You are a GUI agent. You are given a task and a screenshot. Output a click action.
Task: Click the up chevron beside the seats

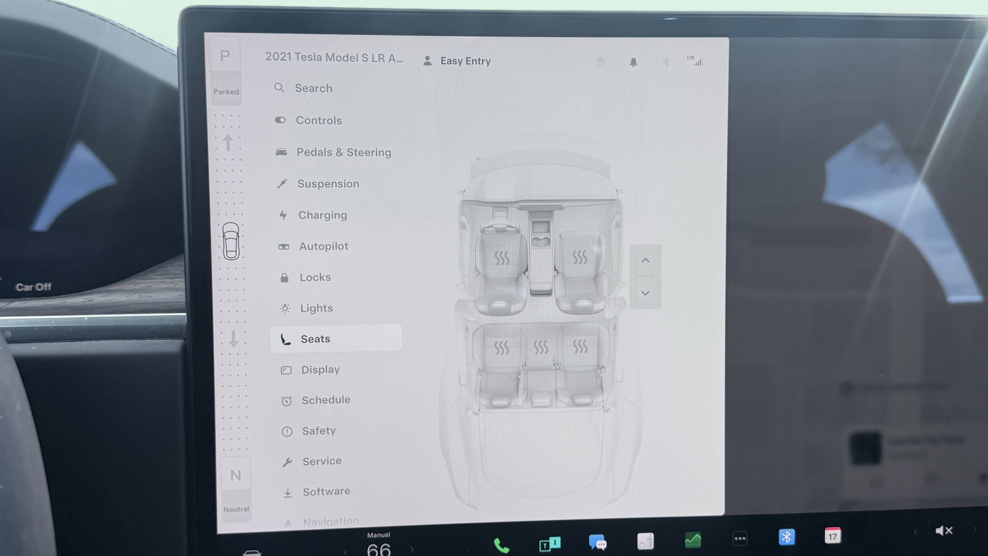645,261
